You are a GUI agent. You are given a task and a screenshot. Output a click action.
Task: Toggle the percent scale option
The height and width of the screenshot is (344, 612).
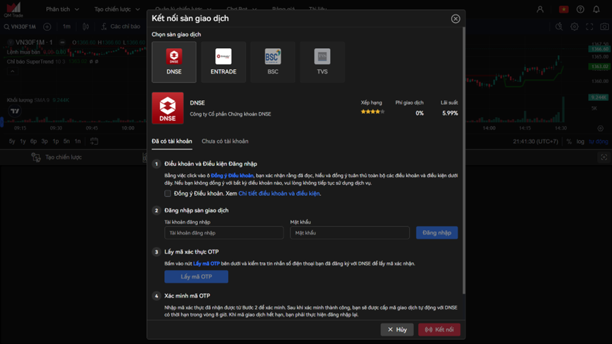click(x=569, y=142)
